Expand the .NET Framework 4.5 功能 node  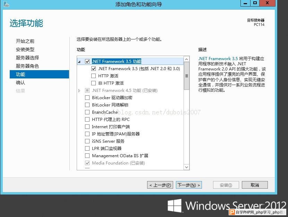click(79, 91)
